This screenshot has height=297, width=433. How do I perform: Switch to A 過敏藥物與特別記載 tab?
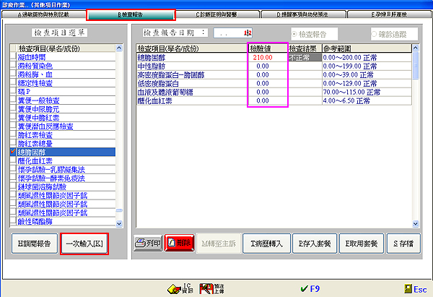42,14
